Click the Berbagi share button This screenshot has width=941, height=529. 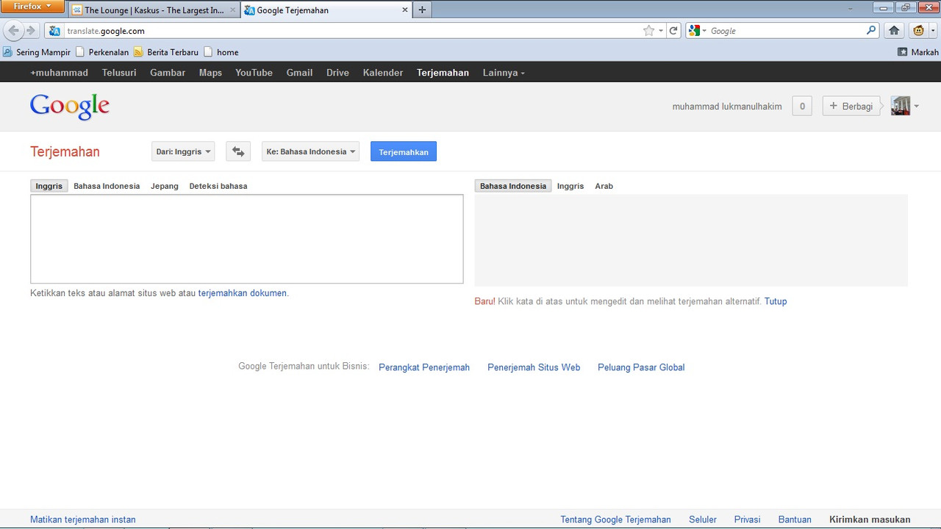pos(851,107)
